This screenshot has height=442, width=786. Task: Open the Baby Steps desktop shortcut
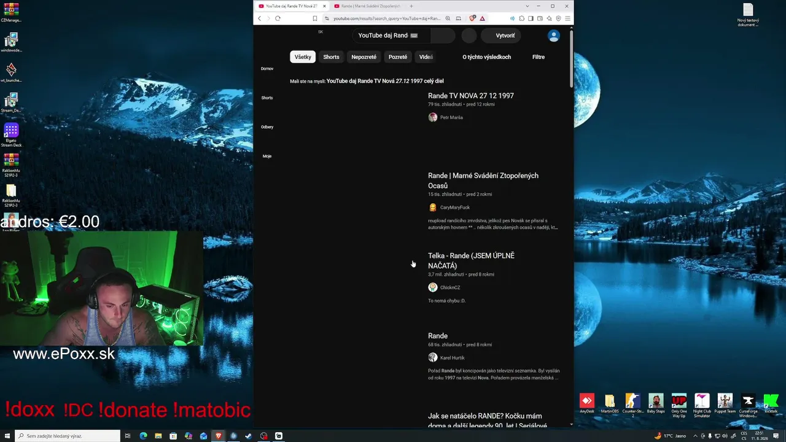tap(656, 403)
